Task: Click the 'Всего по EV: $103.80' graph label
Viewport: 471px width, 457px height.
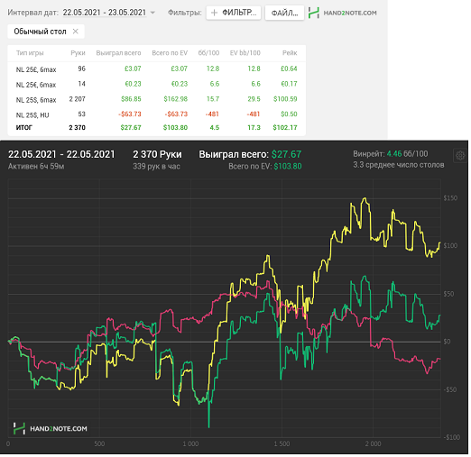Action: pyautogui.click(x=265, y=166)
